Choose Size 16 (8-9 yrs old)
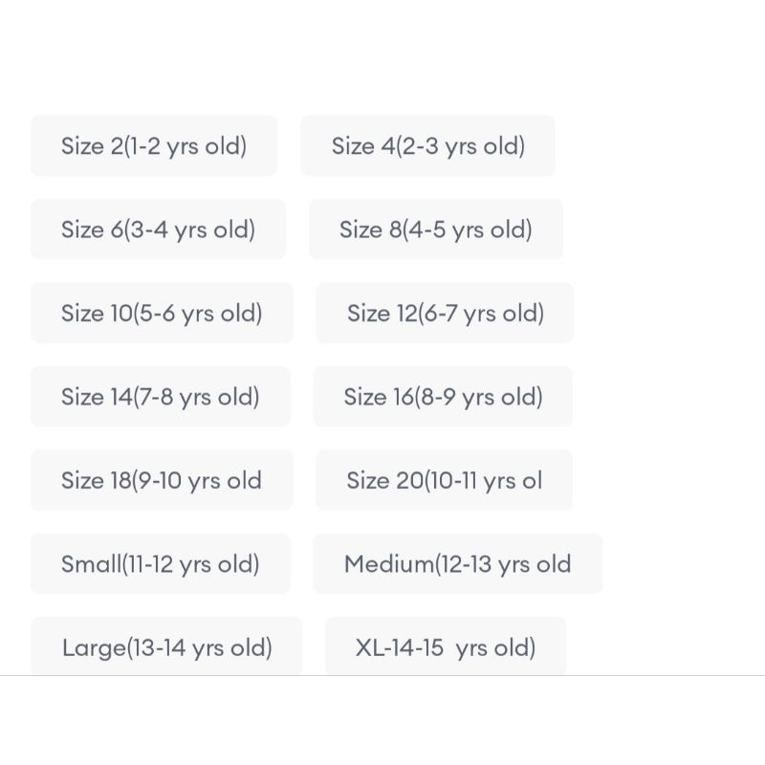The width and height of the screenshot is (765, 765). click(443, 397)
